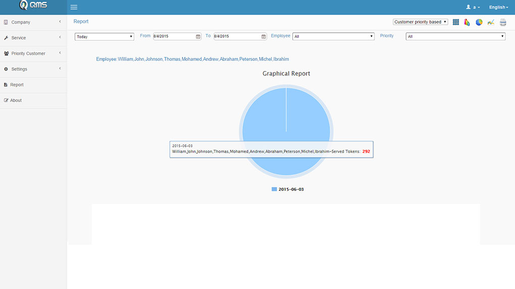
Task: Open the user account menu
Action: tap(473, 8)
